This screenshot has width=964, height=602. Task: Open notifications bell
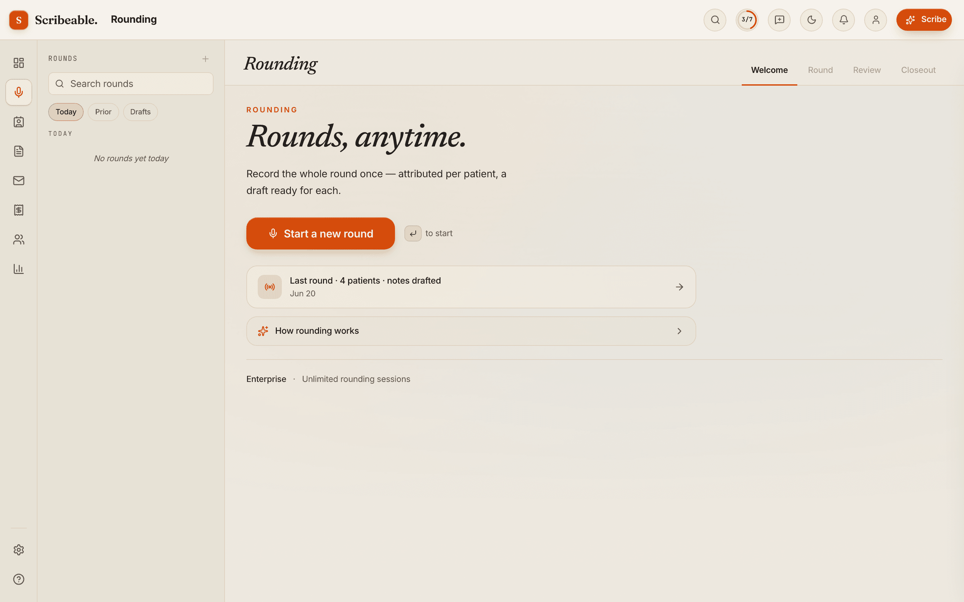843,20
